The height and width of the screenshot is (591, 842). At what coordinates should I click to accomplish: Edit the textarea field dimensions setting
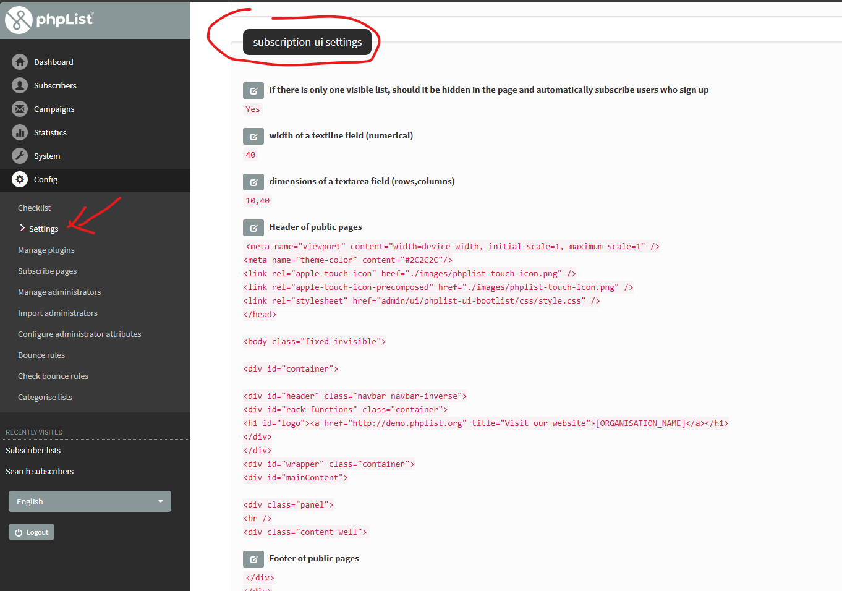(253, 182)
